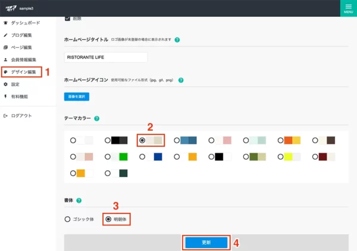
Task: Select デザイン編集 in the sidebar
Action: coord(23,72)
